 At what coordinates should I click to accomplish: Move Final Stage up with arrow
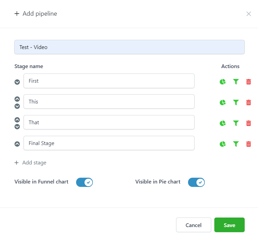[x=17, y=144]
